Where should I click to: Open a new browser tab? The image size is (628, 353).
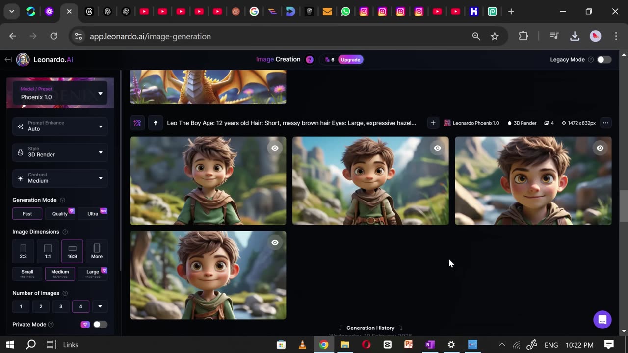click(511, 11)
